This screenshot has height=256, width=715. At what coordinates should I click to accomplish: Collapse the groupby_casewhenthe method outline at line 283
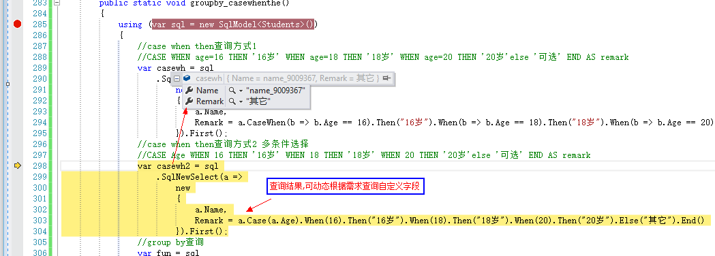pyautogui.click(x=57, y=3)
